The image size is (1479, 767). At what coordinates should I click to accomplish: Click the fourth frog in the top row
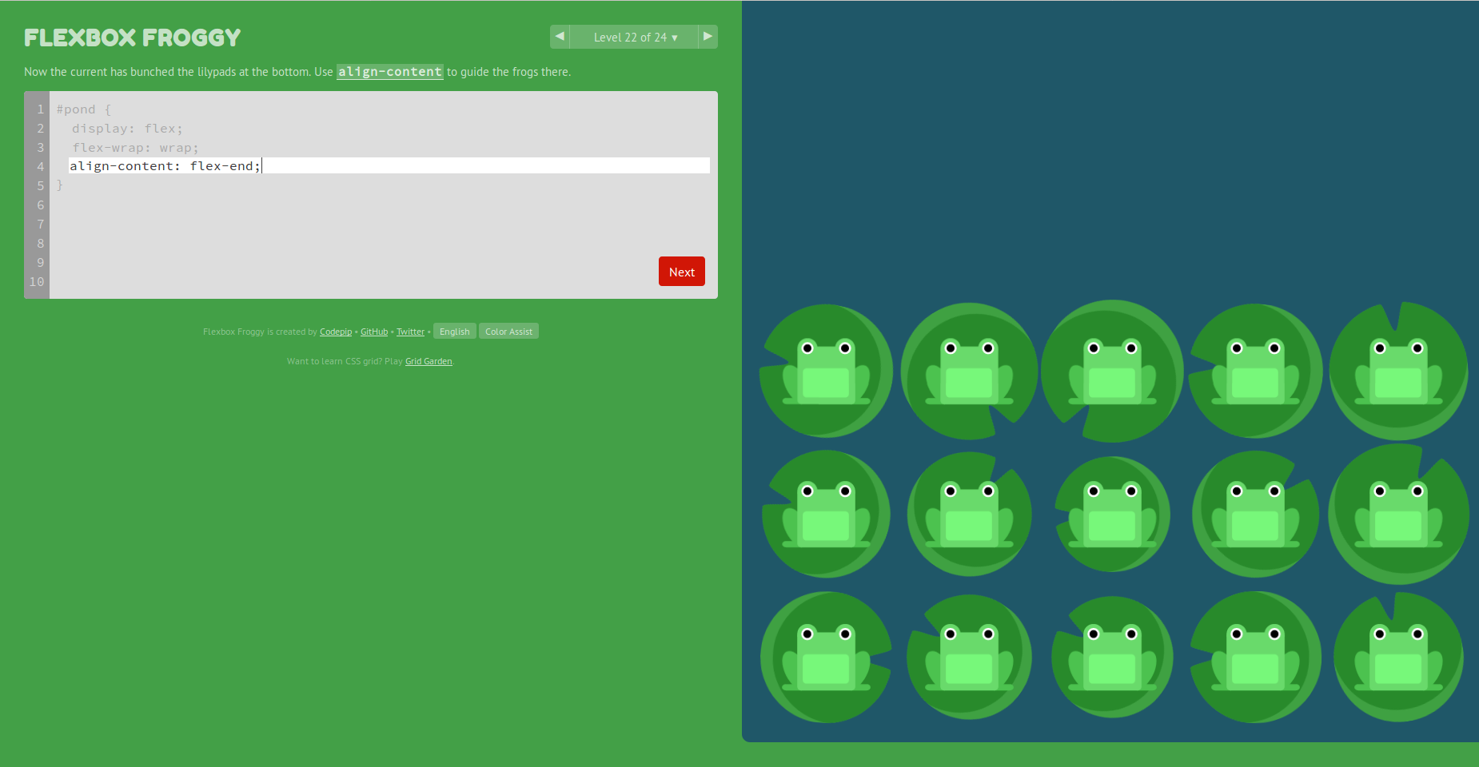[x=1255, y=372]
